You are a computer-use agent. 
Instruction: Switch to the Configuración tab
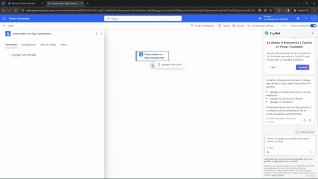tap(28, 45)
